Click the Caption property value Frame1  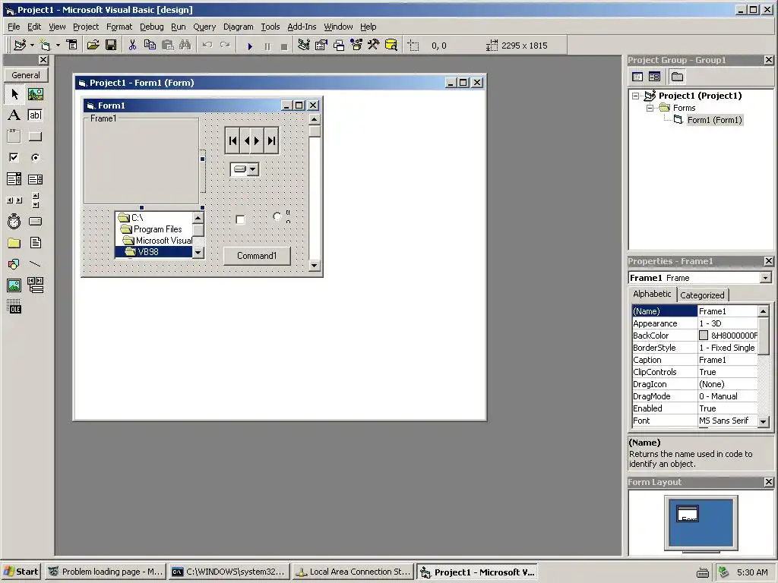(x=728, y=360)
